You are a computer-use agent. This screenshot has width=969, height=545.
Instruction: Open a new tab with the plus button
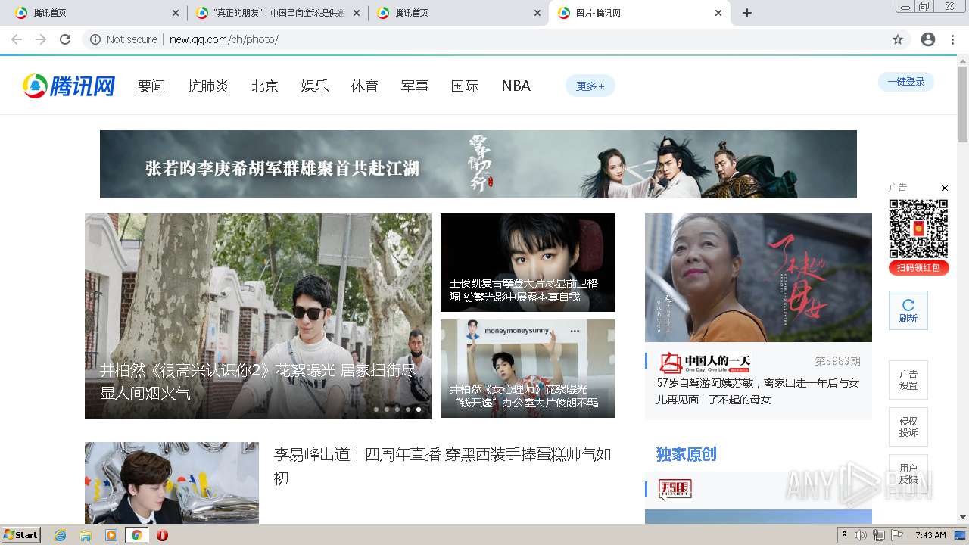coord(747,13)
